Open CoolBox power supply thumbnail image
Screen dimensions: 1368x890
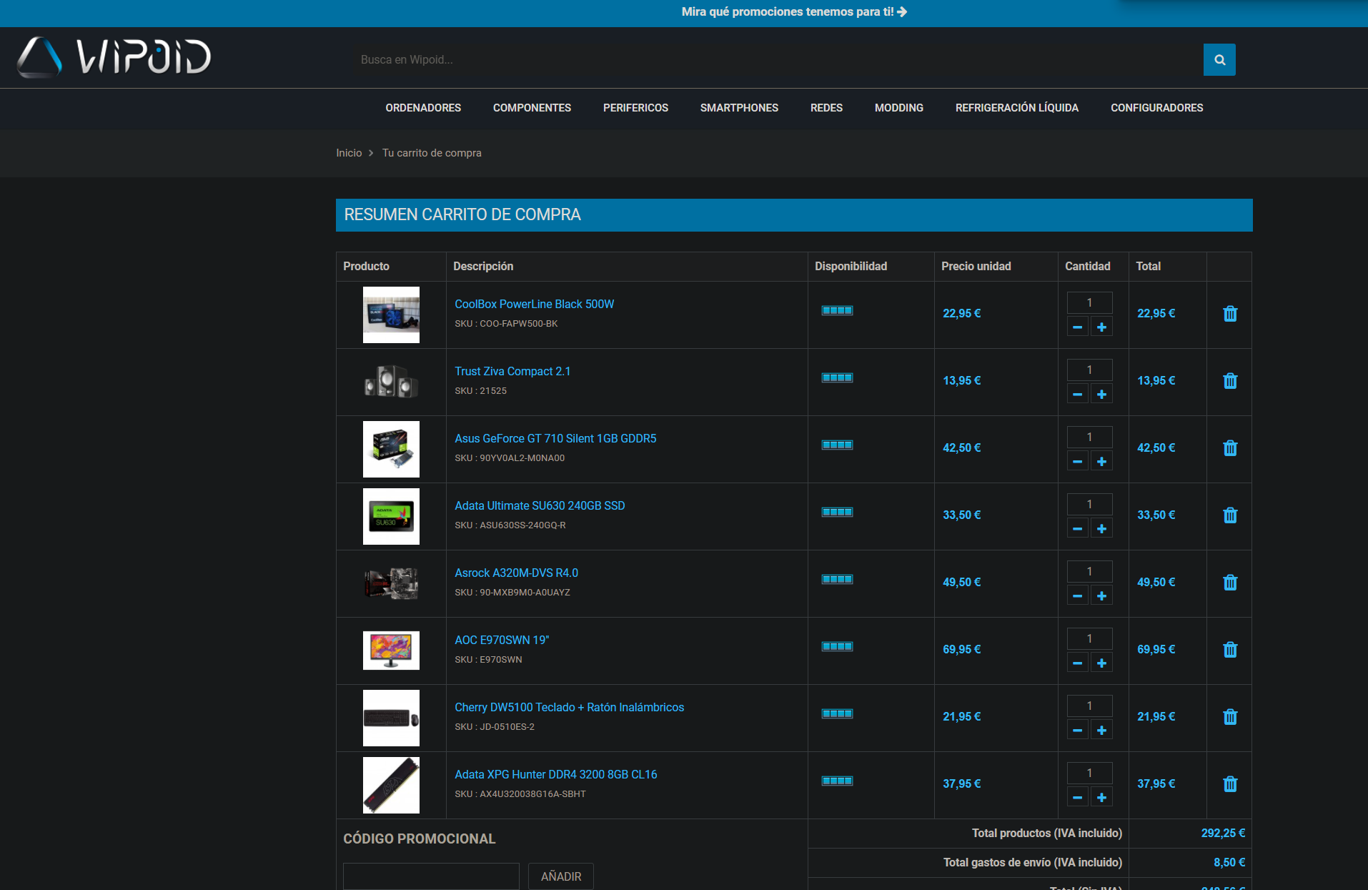(391, 315)
